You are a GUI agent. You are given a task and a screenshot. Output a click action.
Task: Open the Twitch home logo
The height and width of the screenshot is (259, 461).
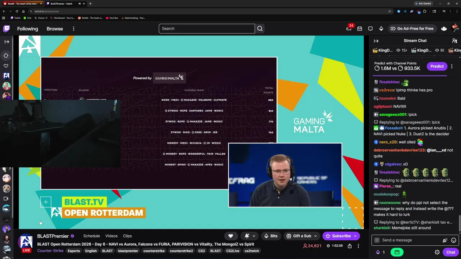click(6, 28)
